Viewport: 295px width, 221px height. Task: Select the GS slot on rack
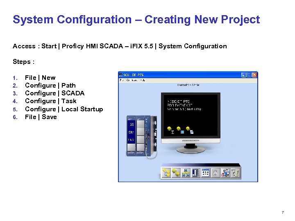(132, 124)
